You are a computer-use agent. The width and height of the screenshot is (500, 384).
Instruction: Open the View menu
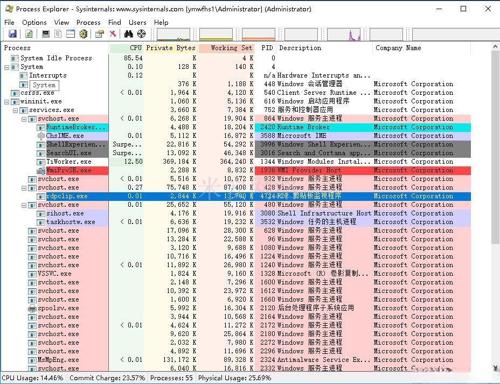(61, 22)
